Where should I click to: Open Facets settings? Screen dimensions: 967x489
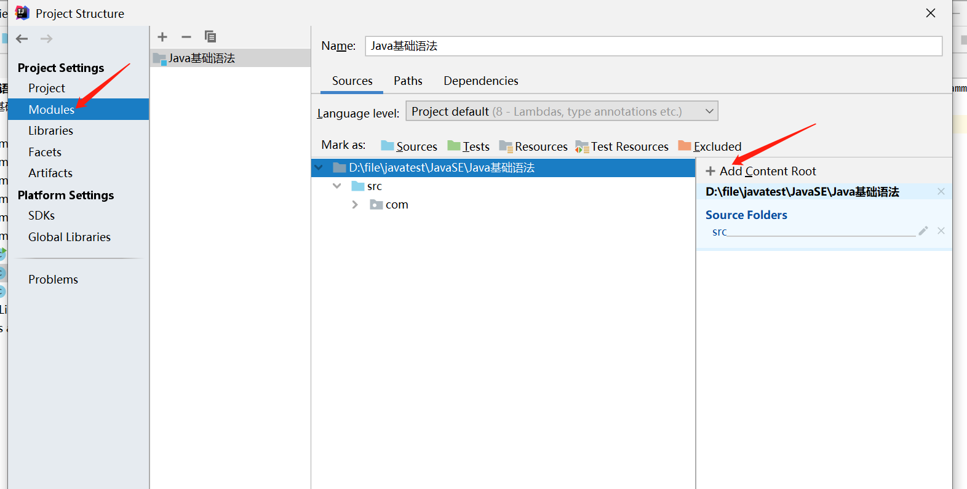(x=45, y=152)
